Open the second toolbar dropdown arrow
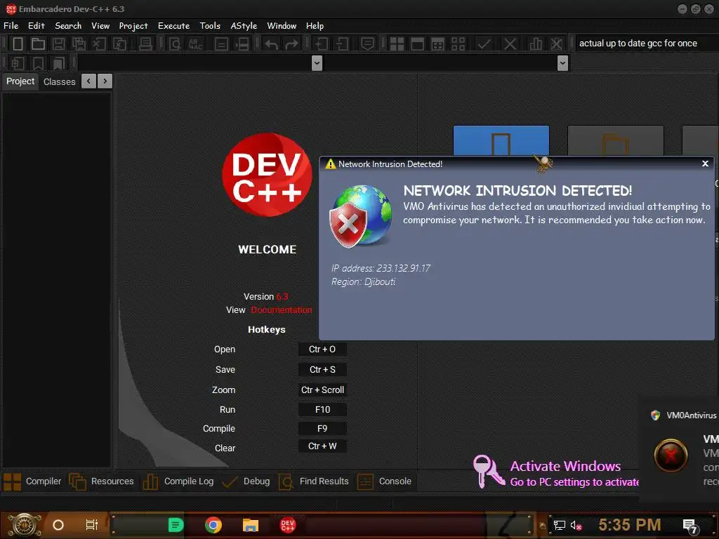Viewport: 719px width, 539px height. click(x=562, y=63)
